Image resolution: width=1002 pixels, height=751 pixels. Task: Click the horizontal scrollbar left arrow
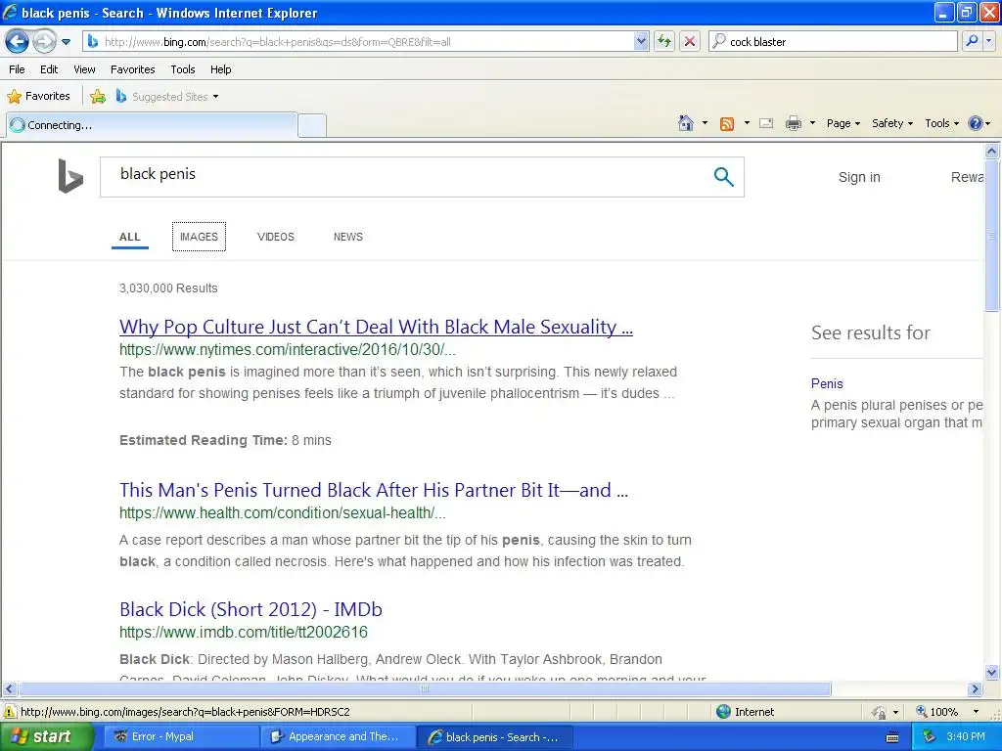pos(9,689)
